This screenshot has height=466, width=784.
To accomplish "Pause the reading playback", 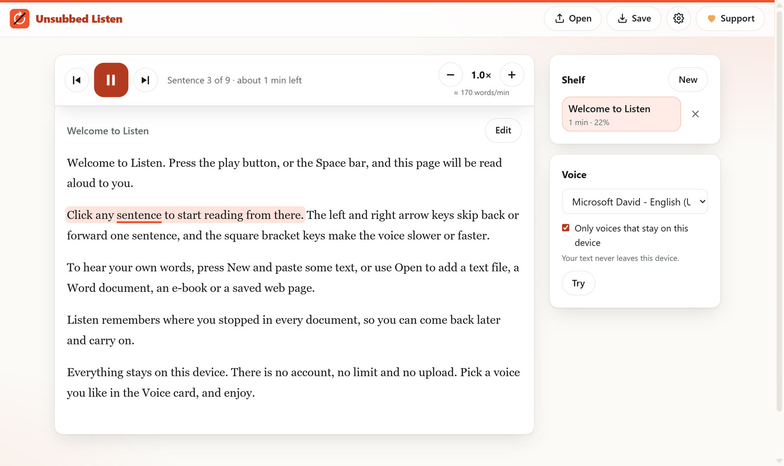I will click(111, 80).
